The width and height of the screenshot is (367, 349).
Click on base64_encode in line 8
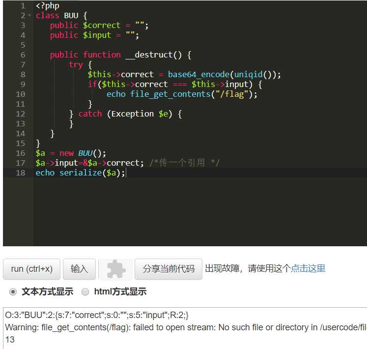[198, 75]
